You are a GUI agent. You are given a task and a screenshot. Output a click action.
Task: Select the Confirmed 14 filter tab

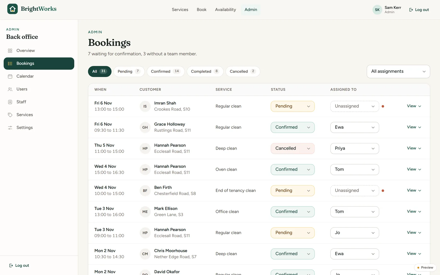tap(166, 71)
